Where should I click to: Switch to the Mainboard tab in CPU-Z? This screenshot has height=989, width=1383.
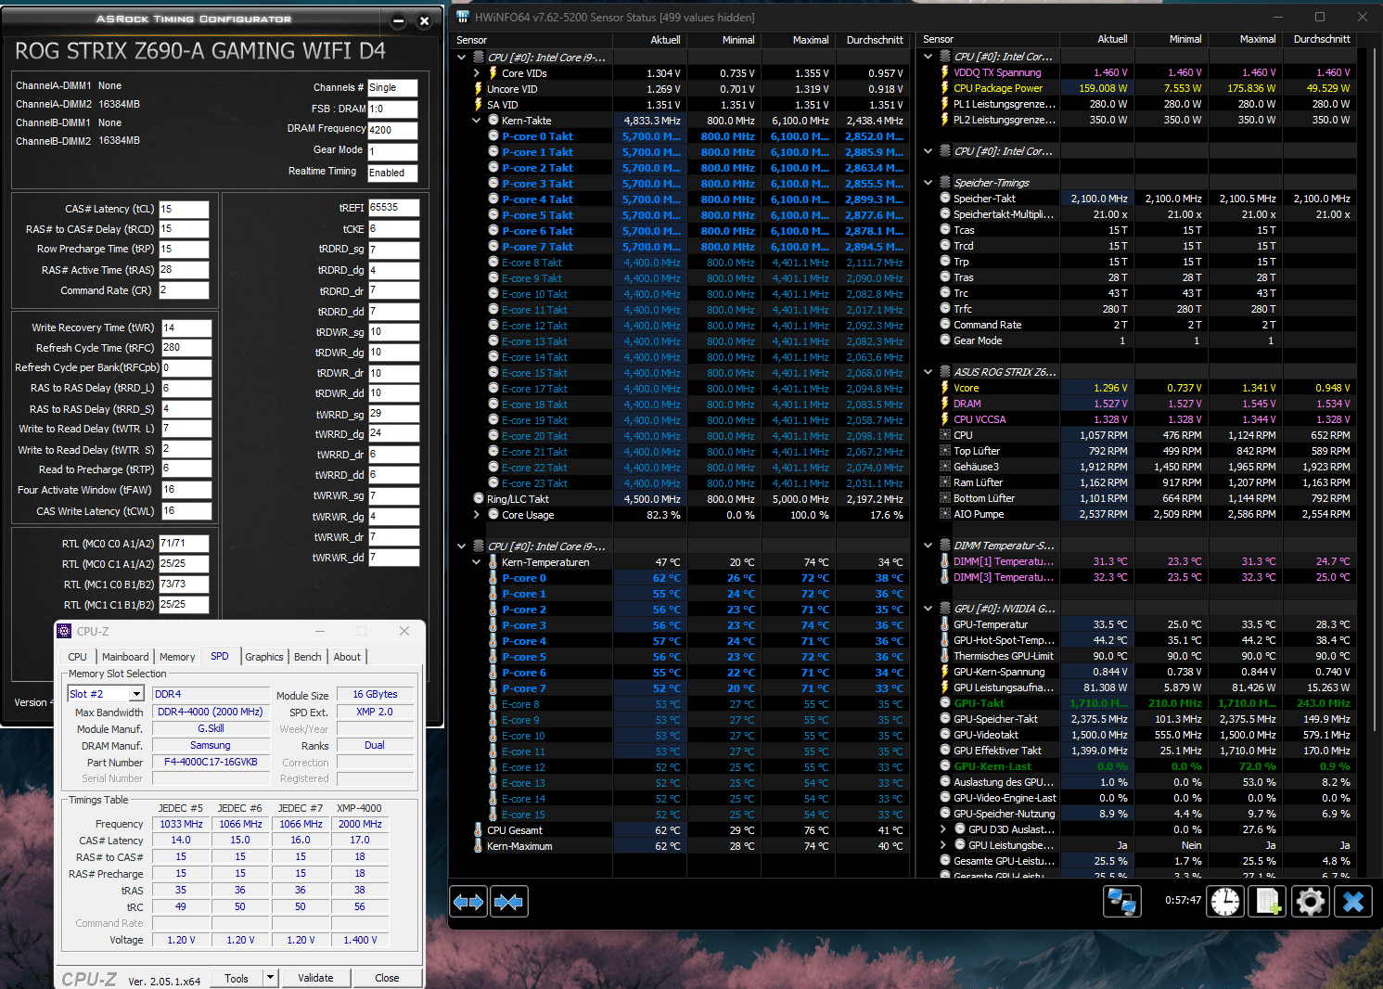(125, 656)
